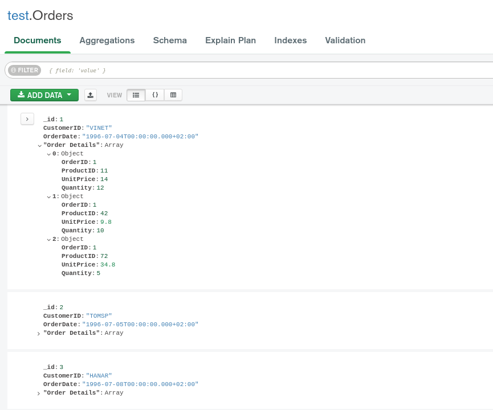Image resolution: width=493 pixels, height=410 pixels.
Task: Open the ADD DATA dropdown
Action: 44,95
